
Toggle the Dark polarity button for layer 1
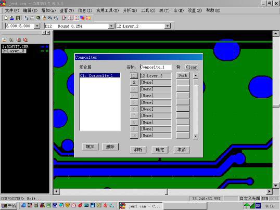183,75
